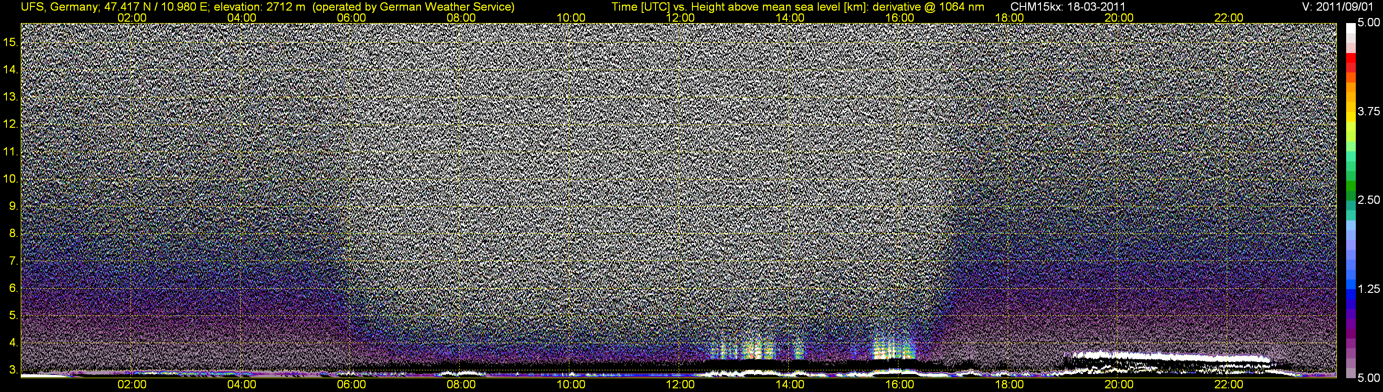Image resolution: width=1383 pixels, height=392 pixels.
Task: Click the height axis label '6.'
Action: 13,288
